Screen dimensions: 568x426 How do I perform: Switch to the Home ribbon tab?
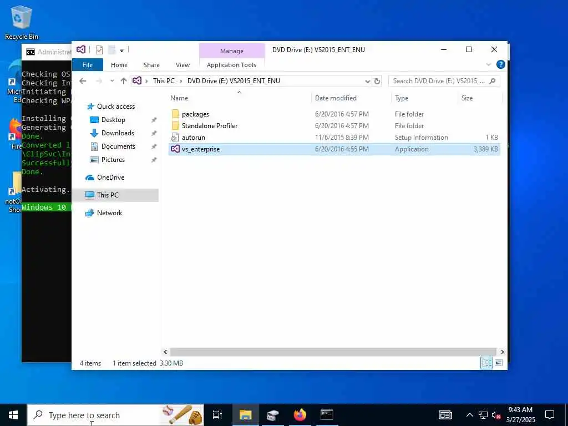point(119,65)
